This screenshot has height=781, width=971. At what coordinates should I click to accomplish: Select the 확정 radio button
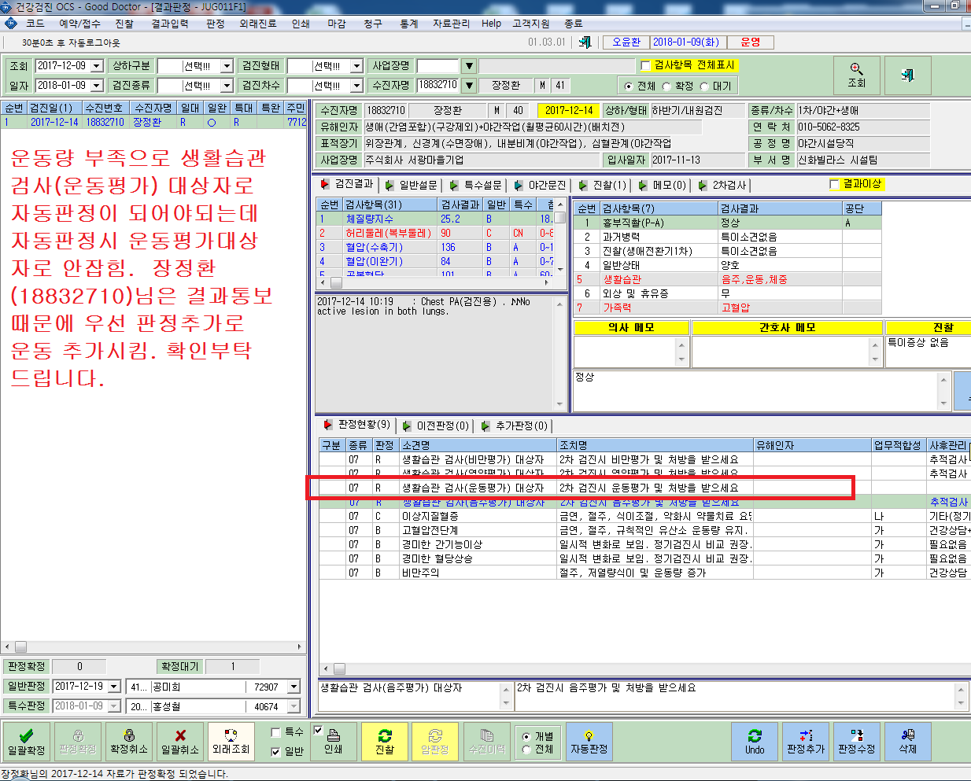[x=667, y=87]
